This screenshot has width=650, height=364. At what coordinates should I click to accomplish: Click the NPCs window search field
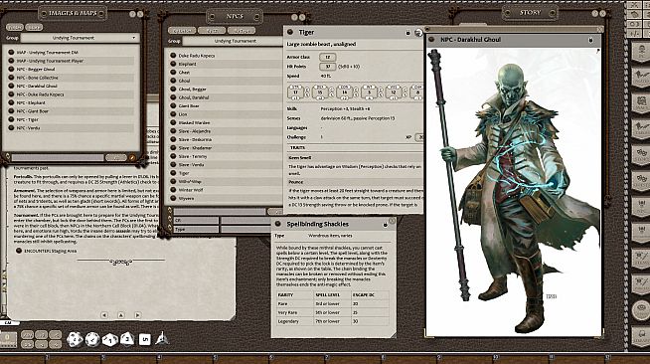pyautogui.click(x=220, y=211)
